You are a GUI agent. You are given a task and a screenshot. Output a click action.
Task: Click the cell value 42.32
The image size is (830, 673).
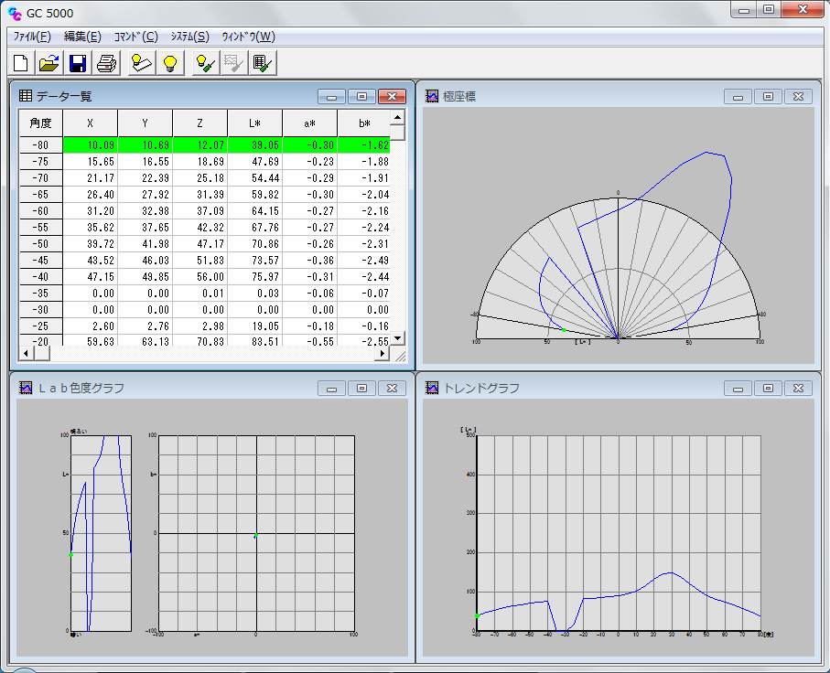200,228
